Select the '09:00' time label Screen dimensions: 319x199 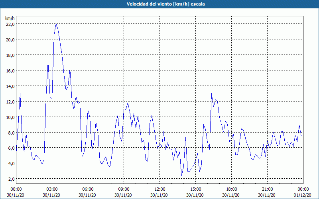coord(124,189)
